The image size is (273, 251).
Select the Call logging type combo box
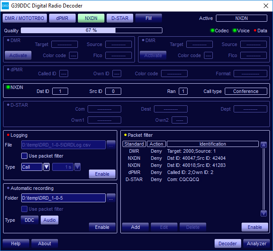pyautogui.click(x=31, y=167)
